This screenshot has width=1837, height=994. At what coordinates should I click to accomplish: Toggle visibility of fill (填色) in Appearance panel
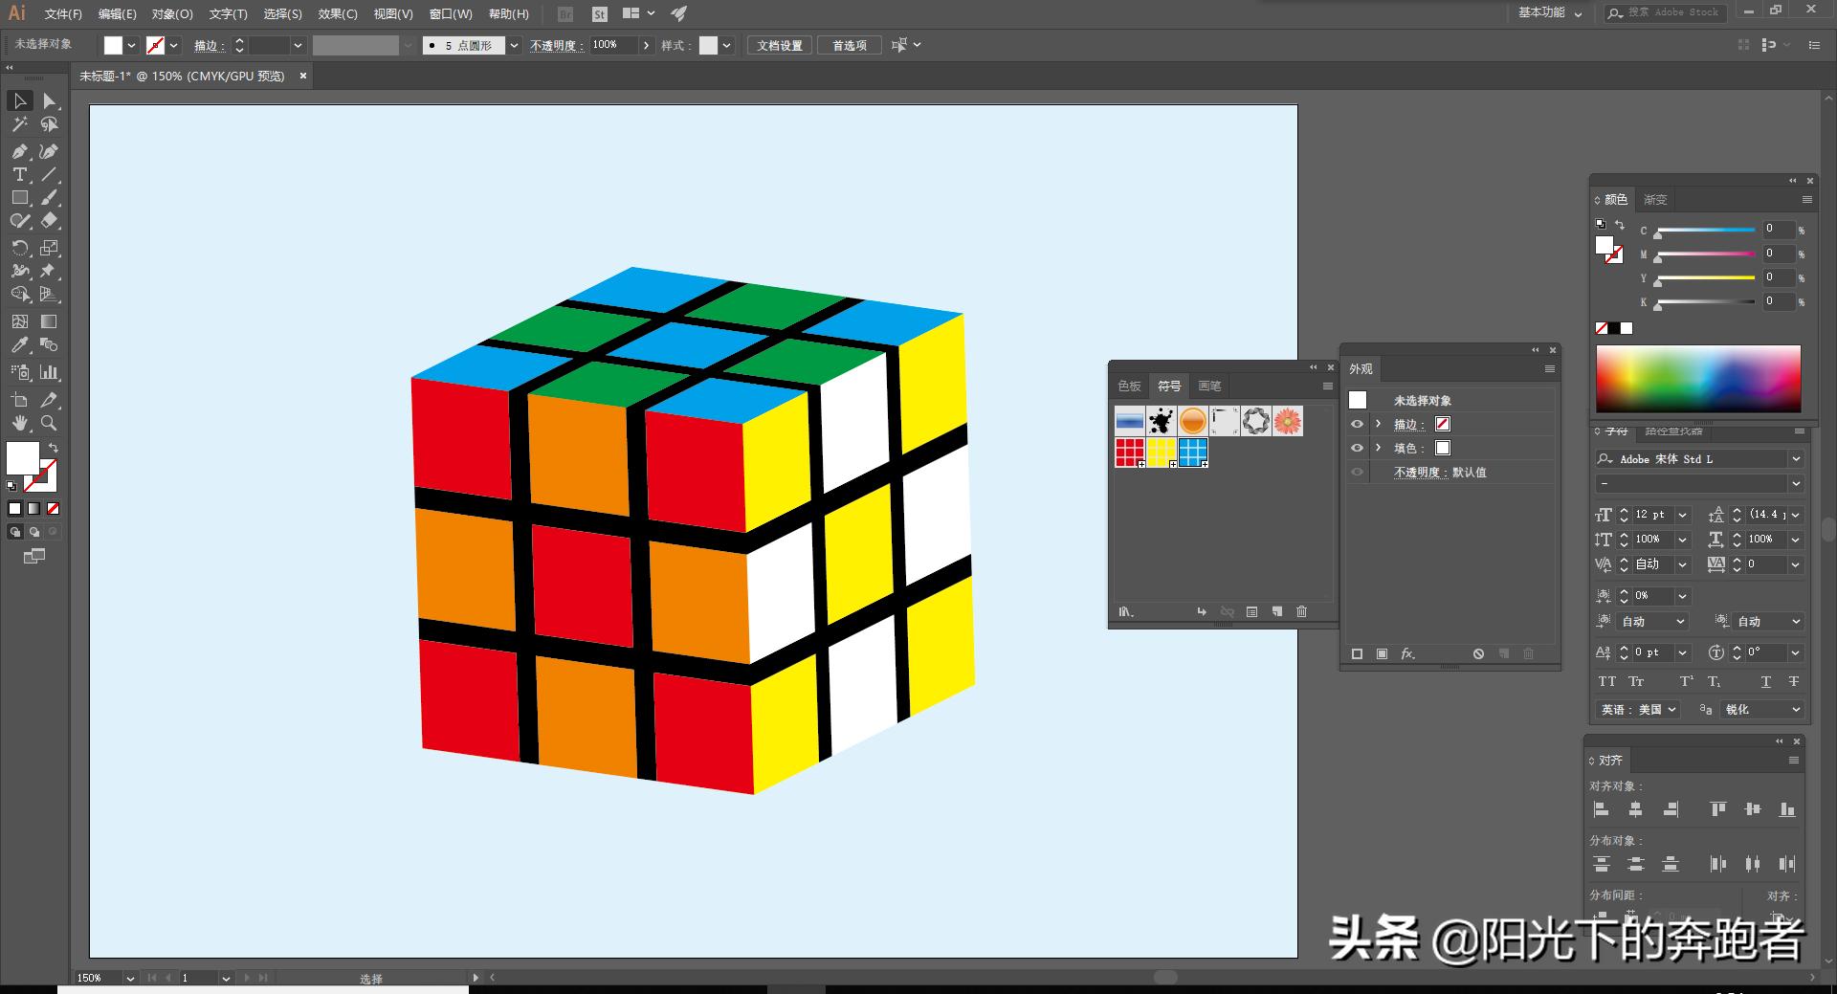1357,448
